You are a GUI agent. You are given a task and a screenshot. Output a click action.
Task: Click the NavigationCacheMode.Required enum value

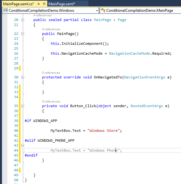(x=140, y=53)
